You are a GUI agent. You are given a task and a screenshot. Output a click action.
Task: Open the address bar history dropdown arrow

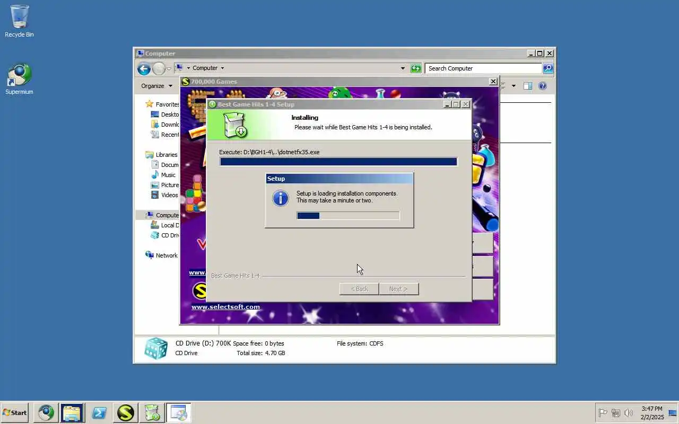(403, 68)
